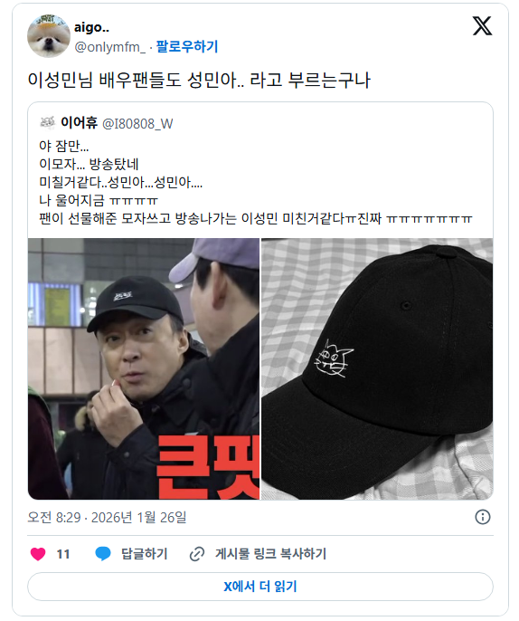Open the photo of man wearing cap

[x=144, y=368]
